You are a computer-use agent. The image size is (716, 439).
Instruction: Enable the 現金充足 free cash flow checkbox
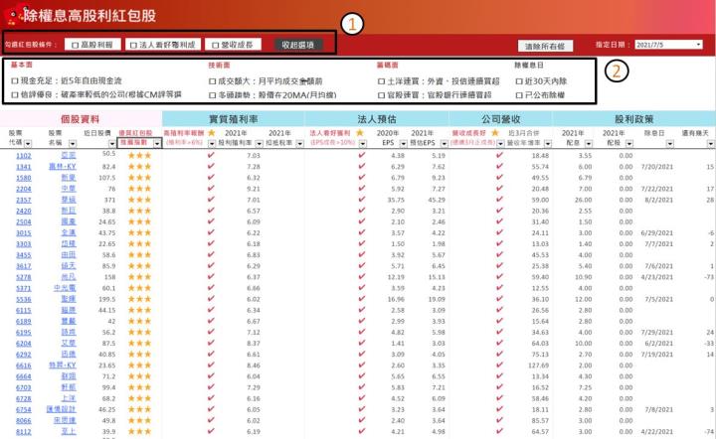click(15, 81)
